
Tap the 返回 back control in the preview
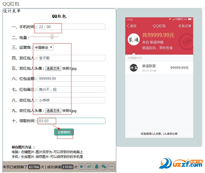pos(131,26)
